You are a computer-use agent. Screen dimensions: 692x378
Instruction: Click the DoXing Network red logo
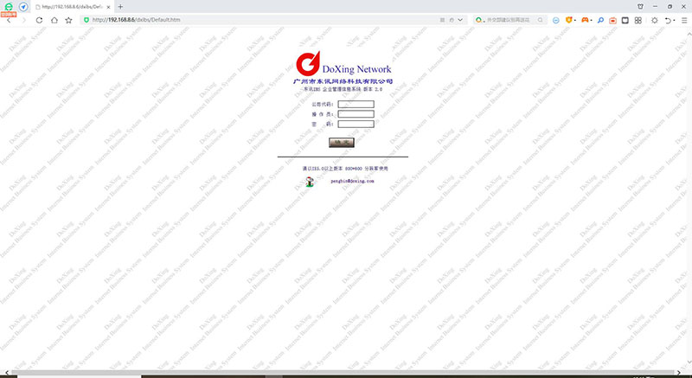pos(308,63)
